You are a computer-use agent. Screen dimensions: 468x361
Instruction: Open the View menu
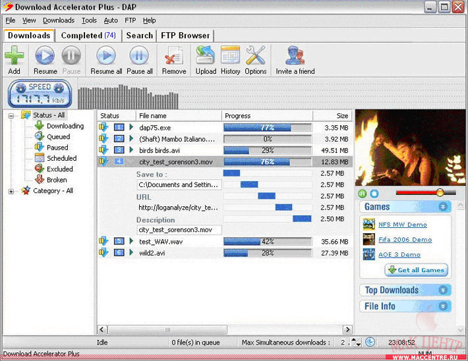29,20
